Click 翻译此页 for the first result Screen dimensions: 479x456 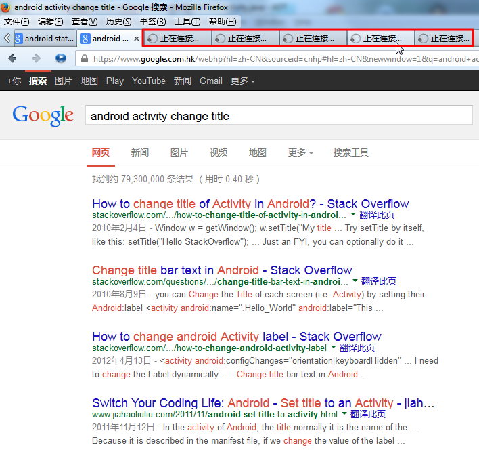(377, 215)
